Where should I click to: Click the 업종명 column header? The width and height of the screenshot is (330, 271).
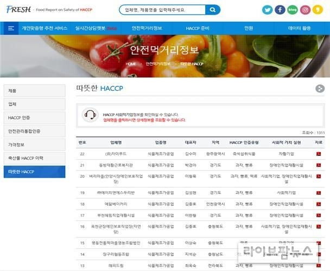(161, 142)
